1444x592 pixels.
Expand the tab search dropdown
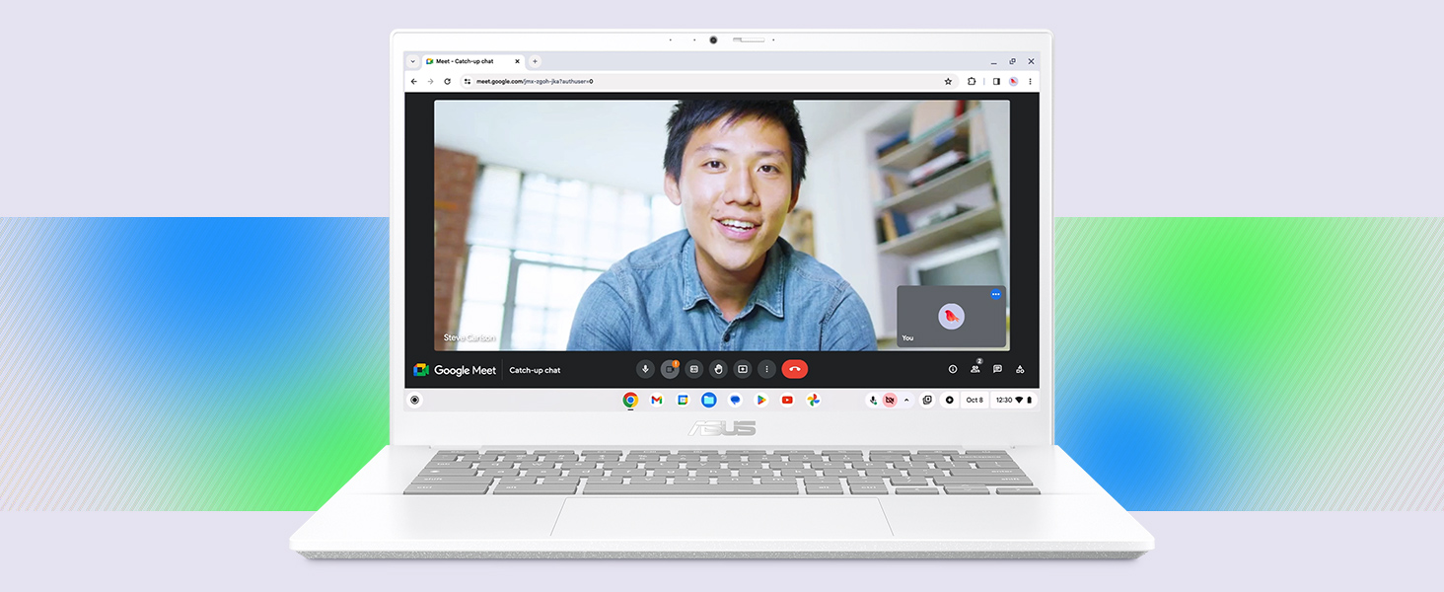pyautogui.click(x=413, y=61)
